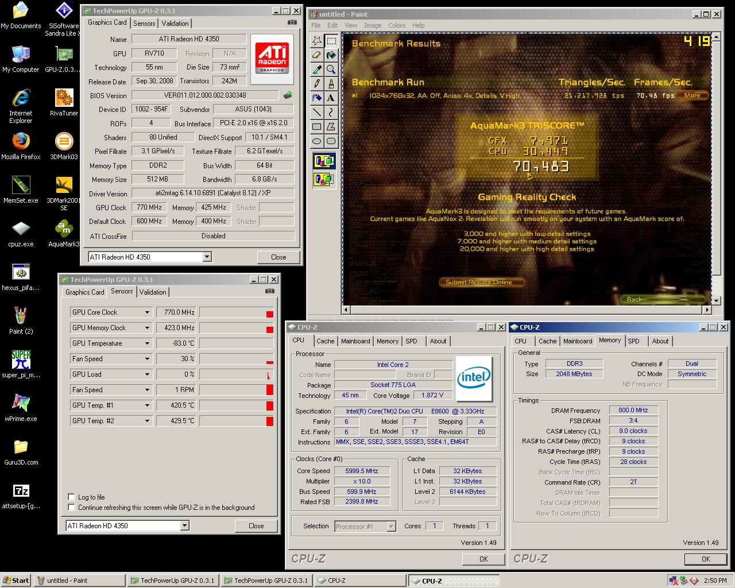
Task: Click the taskbar clock showing 2:50 PM
Action: (715, 581)
